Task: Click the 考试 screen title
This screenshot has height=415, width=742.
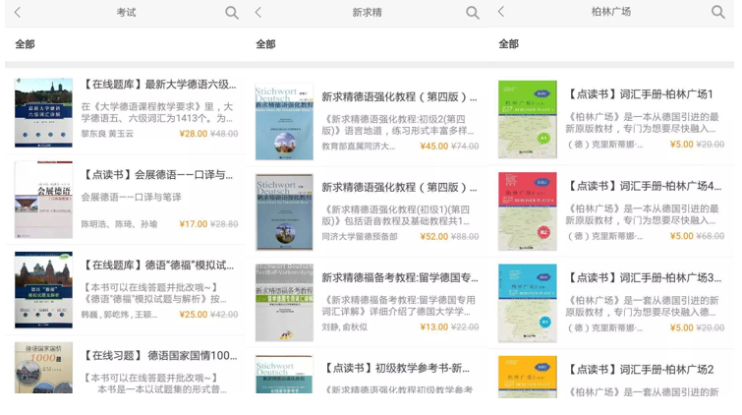Action: (x=127, y=13)
